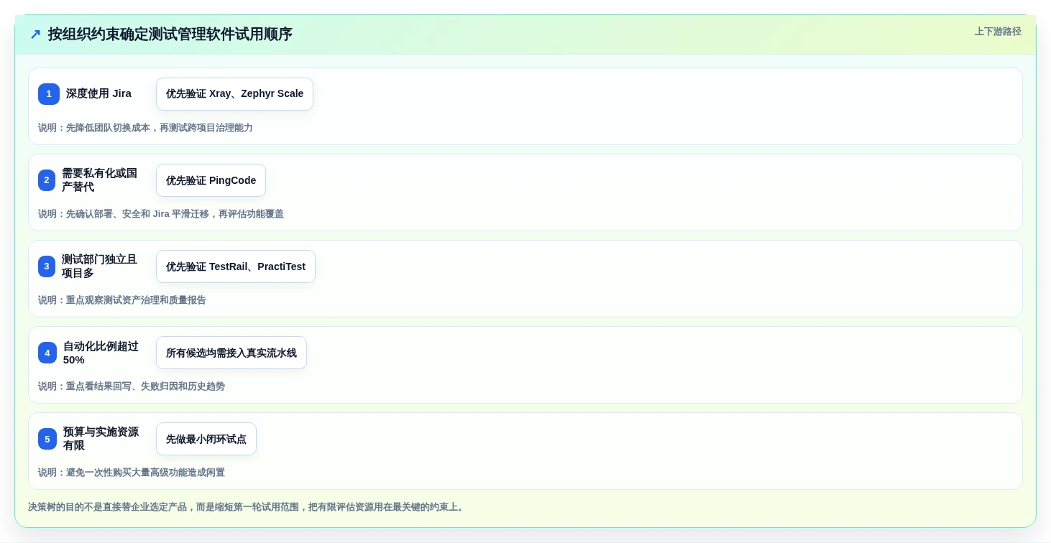Viewport: 1051px width, 543px height.
Task: Click note 避免一次性购买大量高级功能造成闲置
Action: [132, 473]
